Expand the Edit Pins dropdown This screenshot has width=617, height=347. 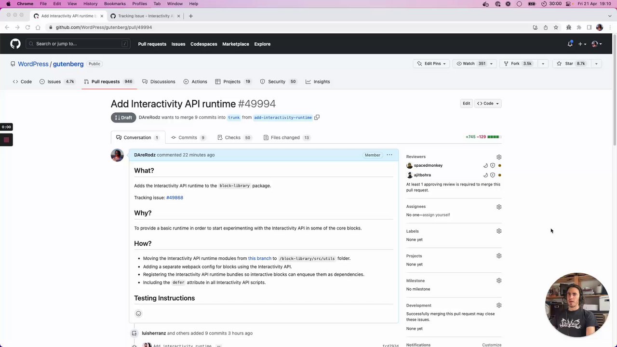[x=431, y=64]
